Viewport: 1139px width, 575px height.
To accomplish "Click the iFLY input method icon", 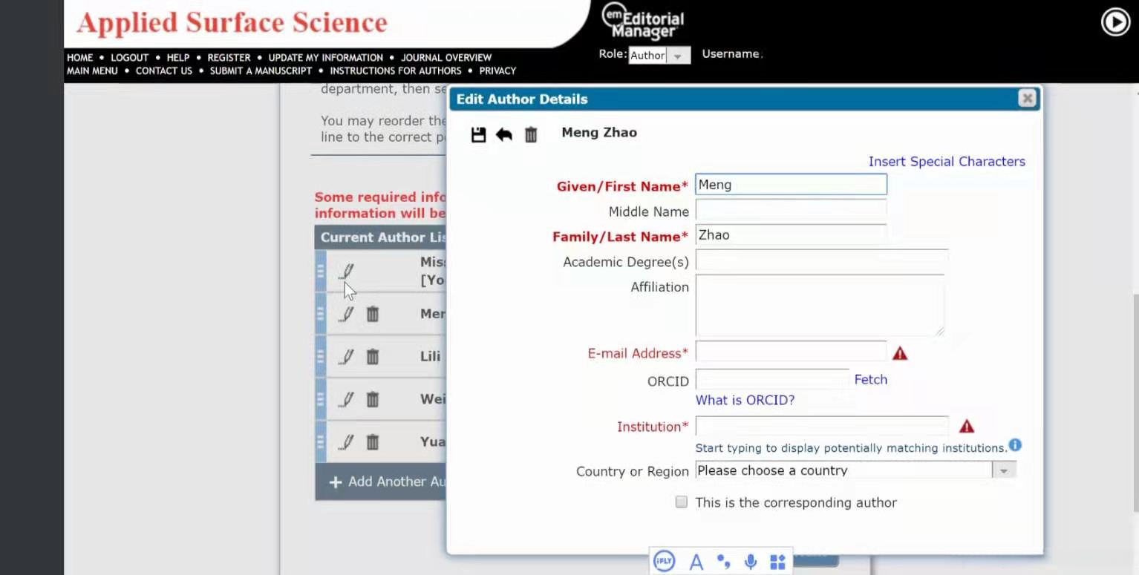I will [664, 562].
